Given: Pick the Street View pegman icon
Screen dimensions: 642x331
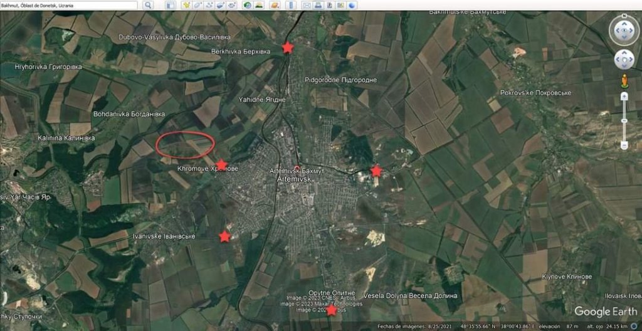Looking at the screenshot, I should (x=624, y=80).
